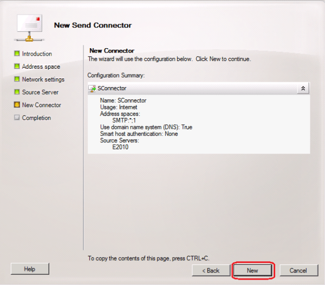Click the green status square beside Network settings

17,79
